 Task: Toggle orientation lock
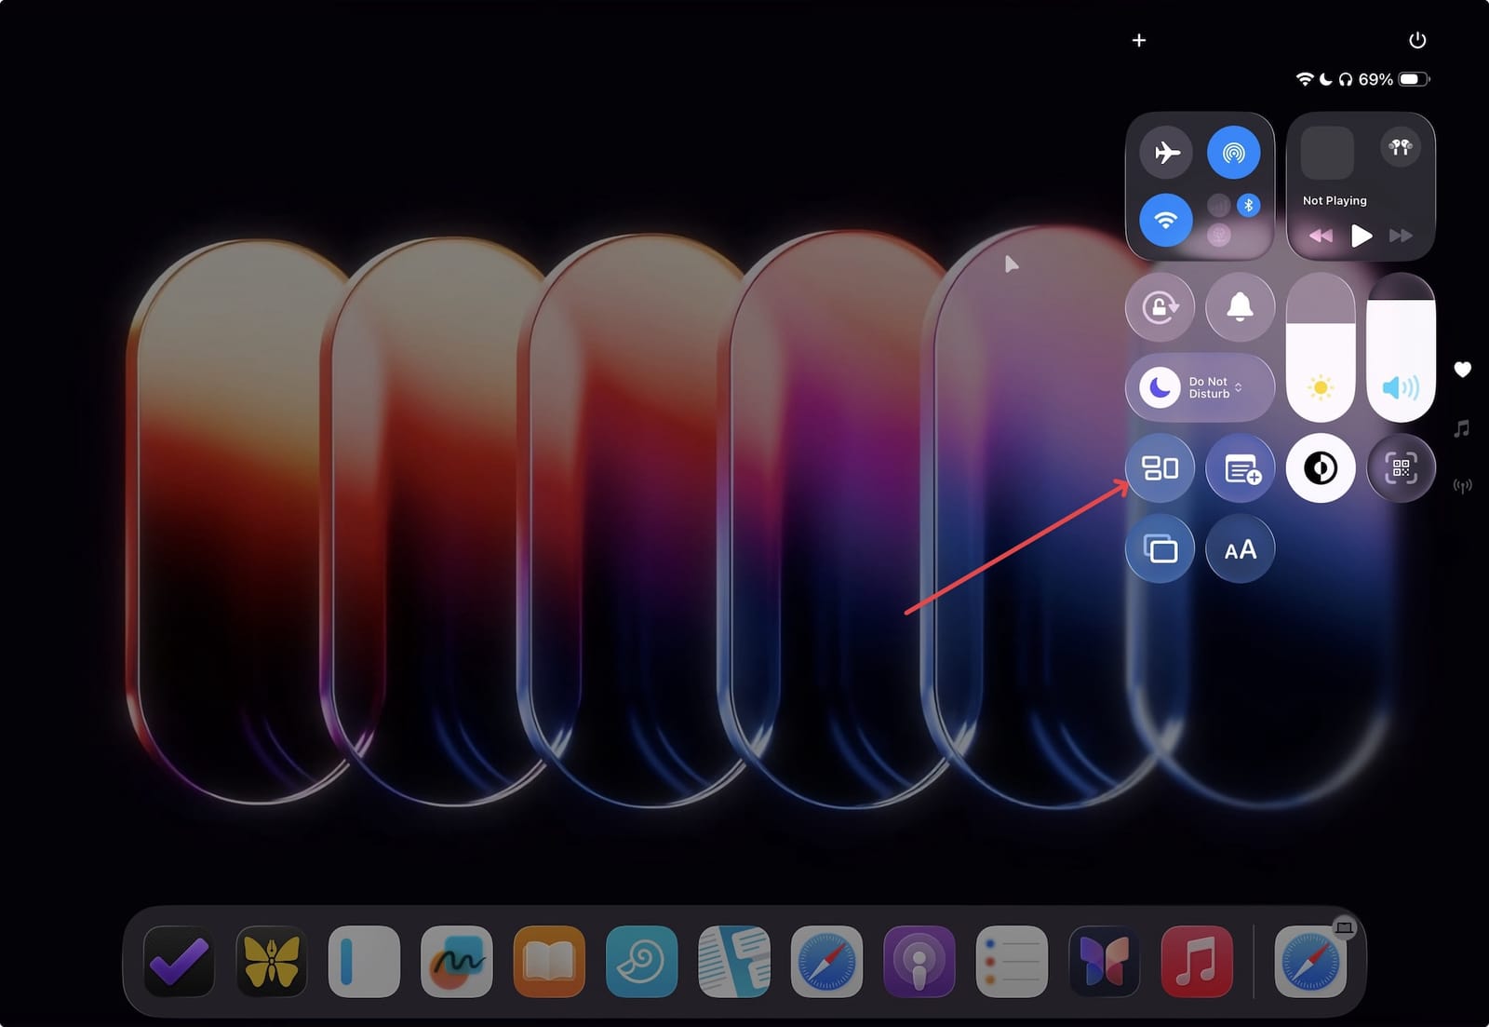(1161, 307)
